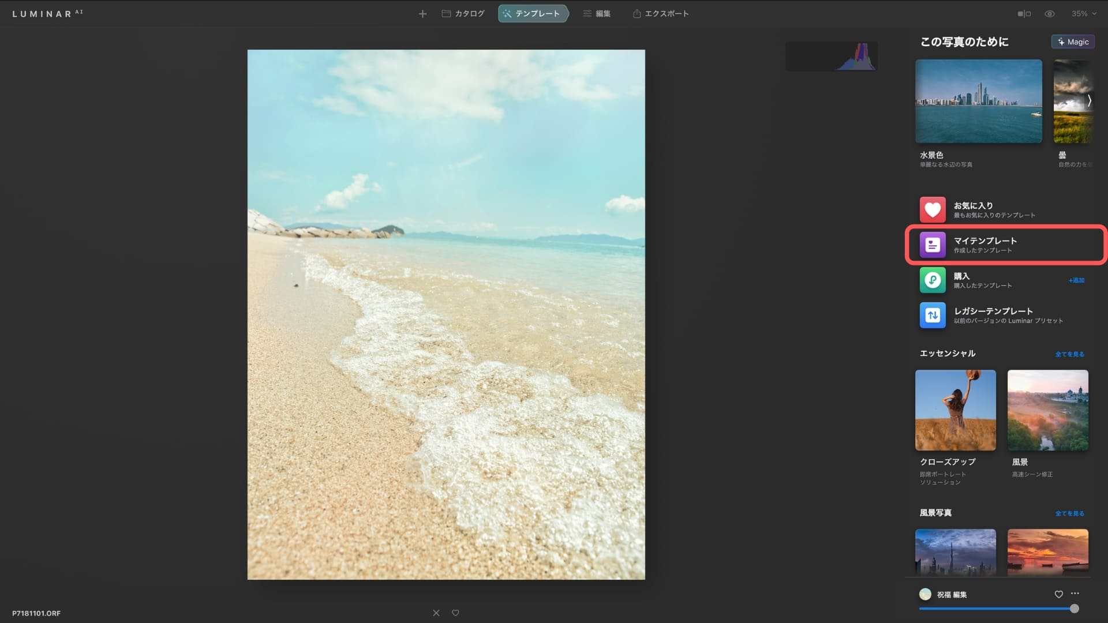Adjust the template amount slider

pos(1074,609)
